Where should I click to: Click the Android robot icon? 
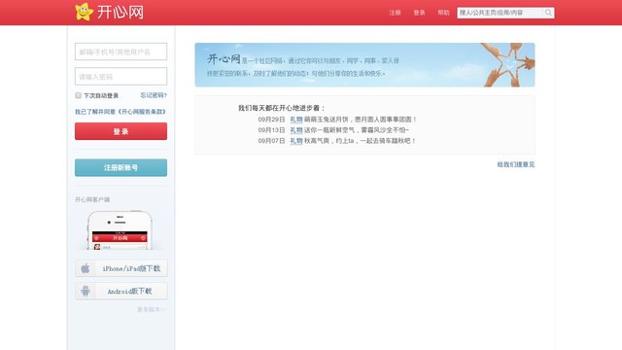(86, 292)
